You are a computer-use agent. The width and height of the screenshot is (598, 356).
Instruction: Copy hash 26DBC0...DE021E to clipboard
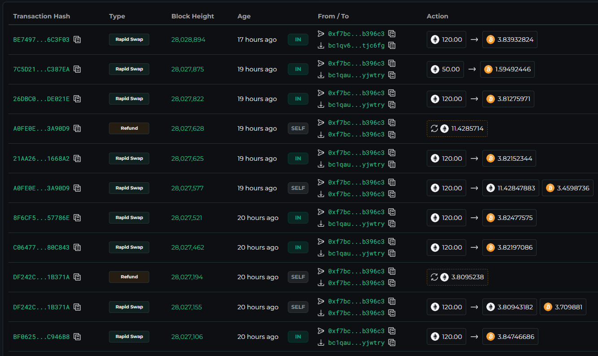click(77, 99)
